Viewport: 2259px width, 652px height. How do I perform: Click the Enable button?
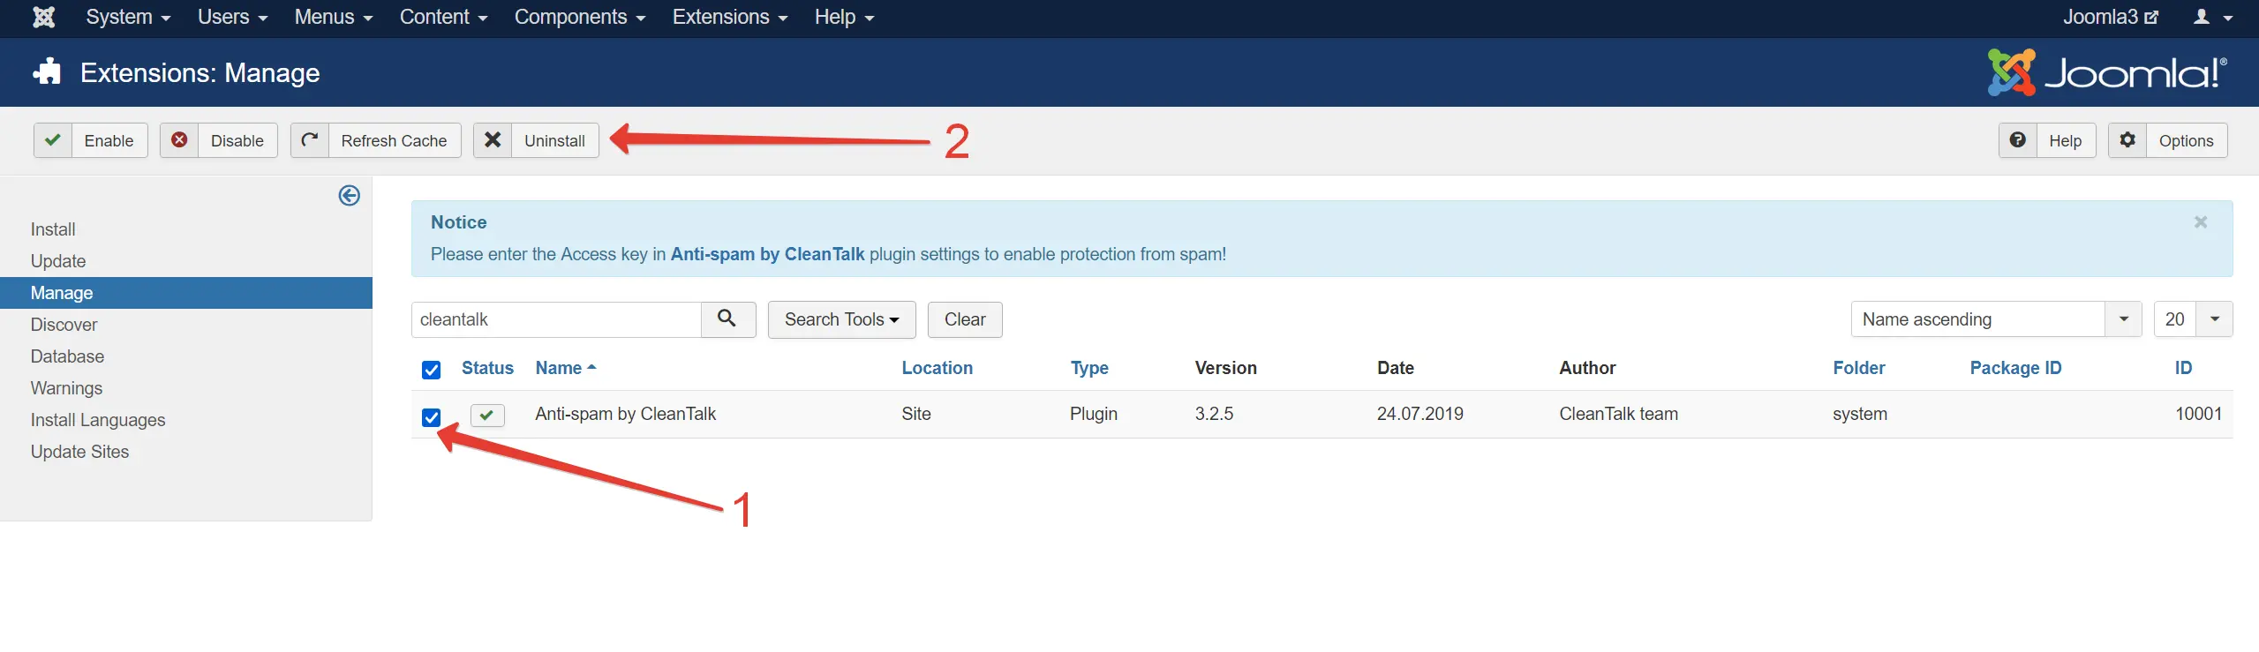91,140
